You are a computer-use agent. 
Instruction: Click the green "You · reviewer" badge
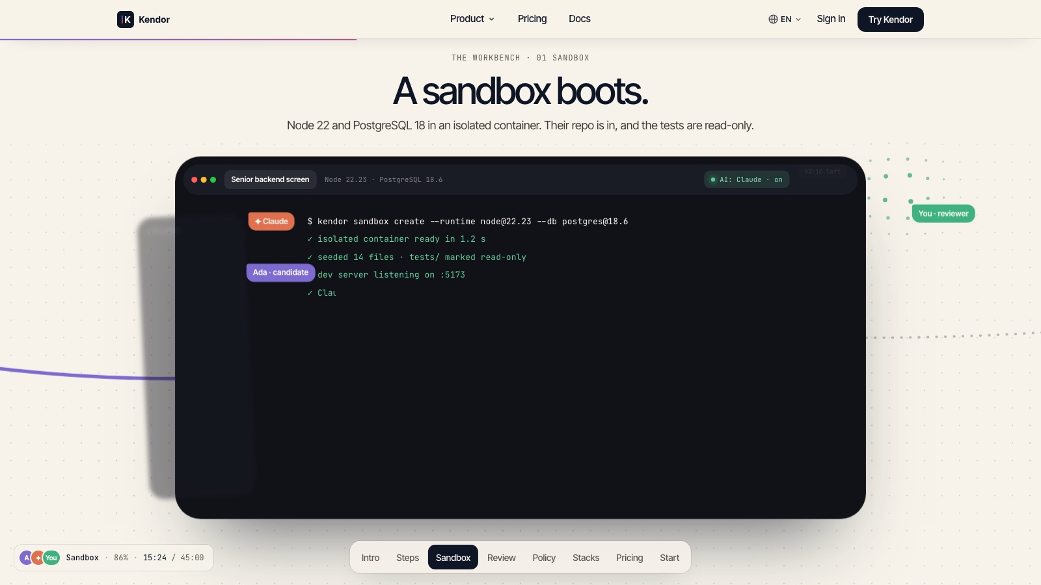pyautogui.click(x=943, y=214)
